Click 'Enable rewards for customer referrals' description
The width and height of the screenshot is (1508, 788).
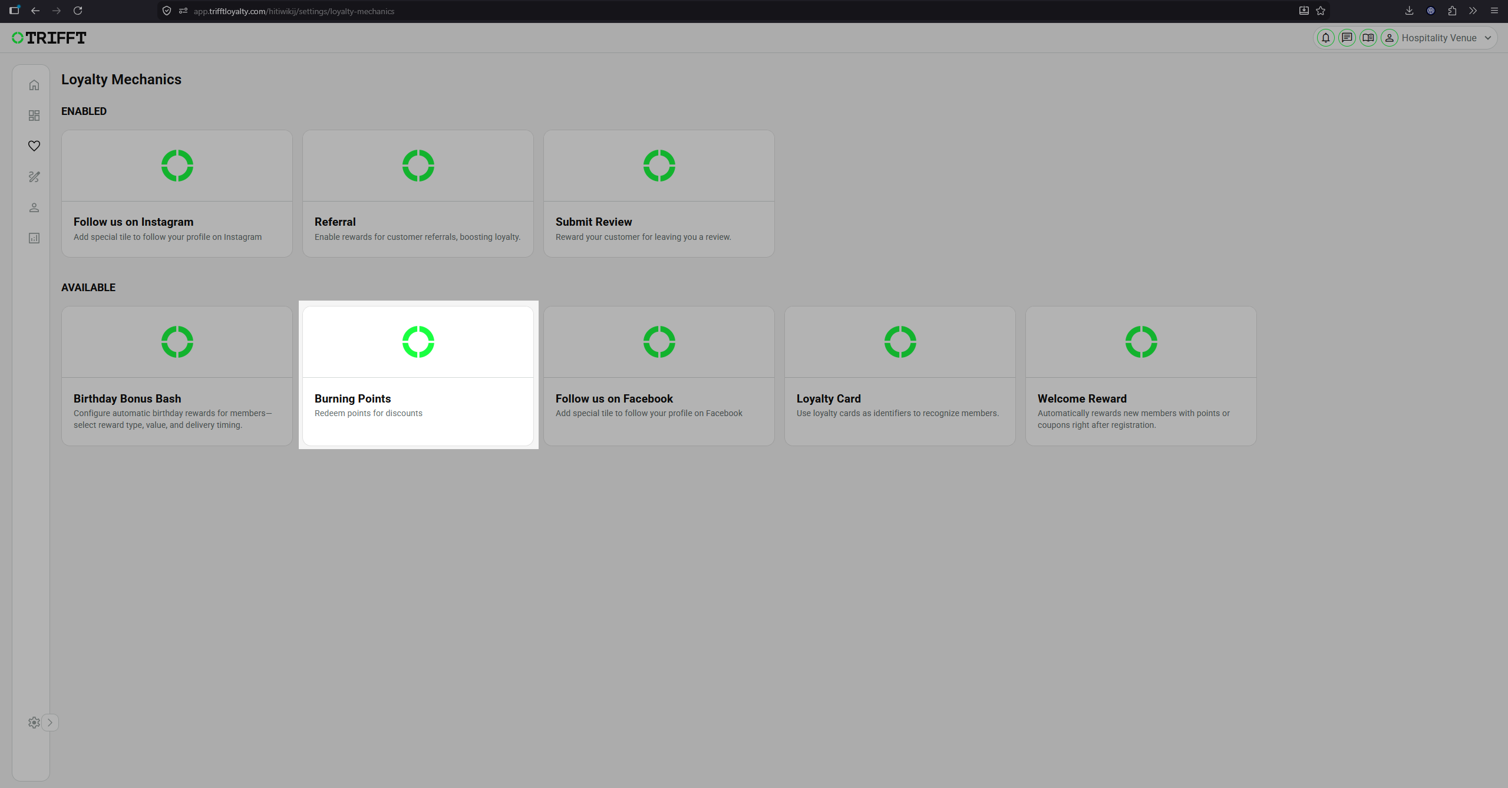click(x=417, y=237)
